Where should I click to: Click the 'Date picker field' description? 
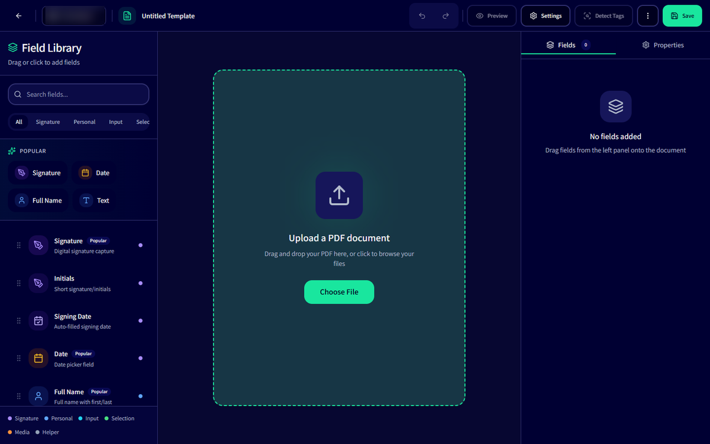tap(74, 364)
